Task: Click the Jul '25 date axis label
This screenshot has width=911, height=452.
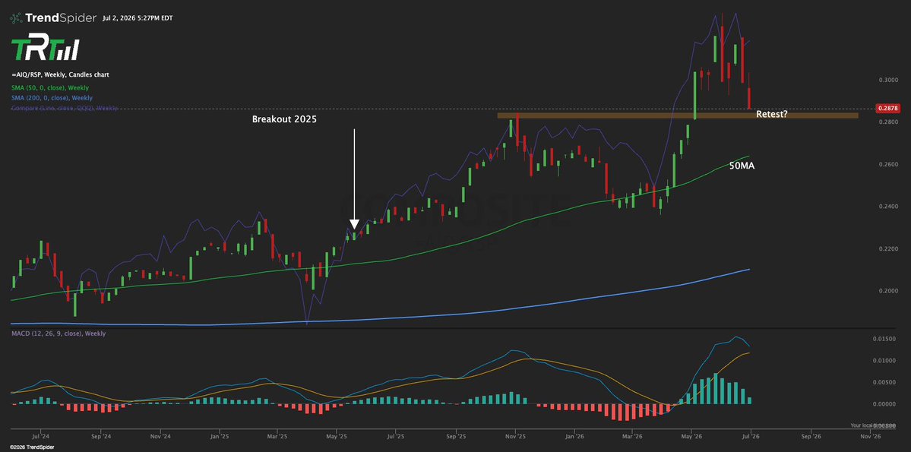Action: tap(397, 435)
